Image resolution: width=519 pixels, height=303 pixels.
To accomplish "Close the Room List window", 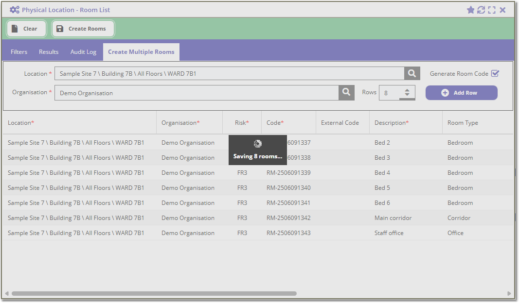I will tap(502, 10).
